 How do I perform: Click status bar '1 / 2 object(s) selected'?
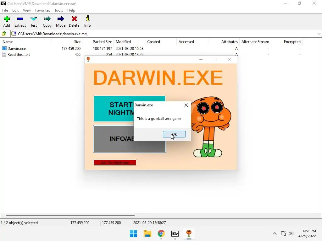[x=19, y=223]
